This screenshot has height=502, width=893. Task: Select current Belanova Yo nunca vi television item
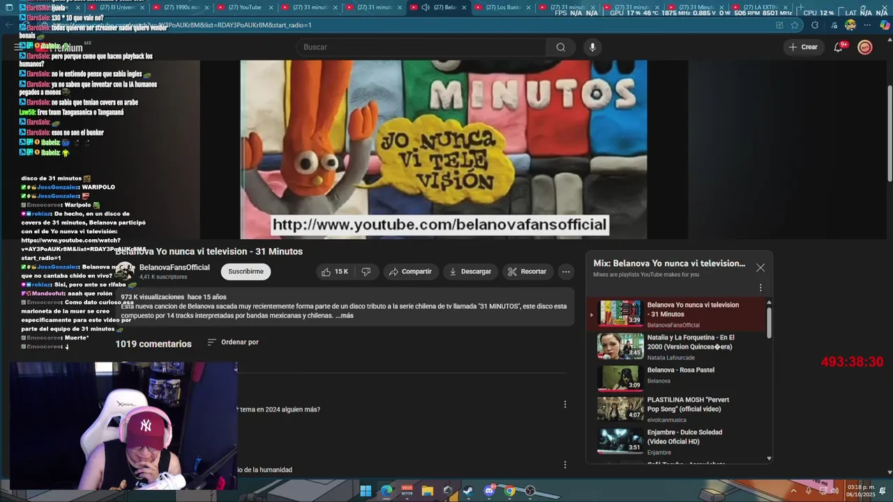677,314
